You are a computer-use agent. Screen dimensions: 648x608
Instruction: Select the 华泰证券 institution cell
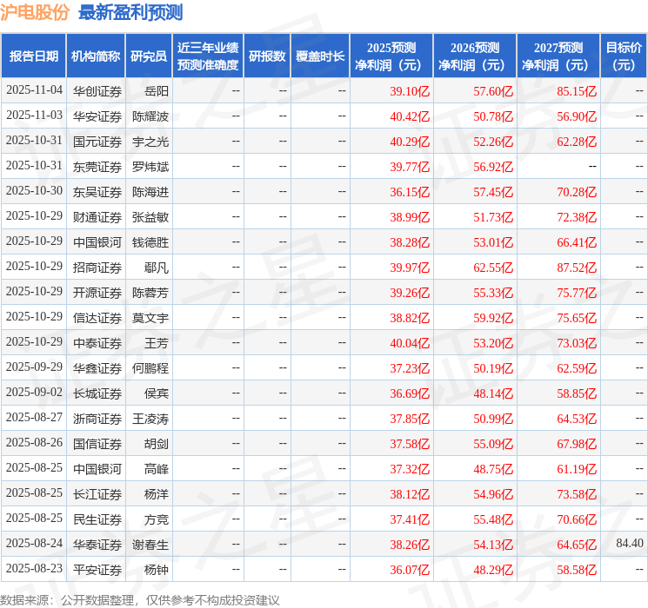coord(97,545)
